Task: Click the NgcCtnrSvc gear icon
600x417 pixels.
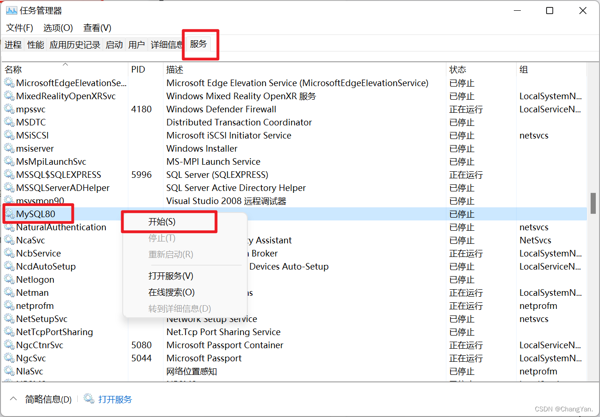Action: click(9, 345)
